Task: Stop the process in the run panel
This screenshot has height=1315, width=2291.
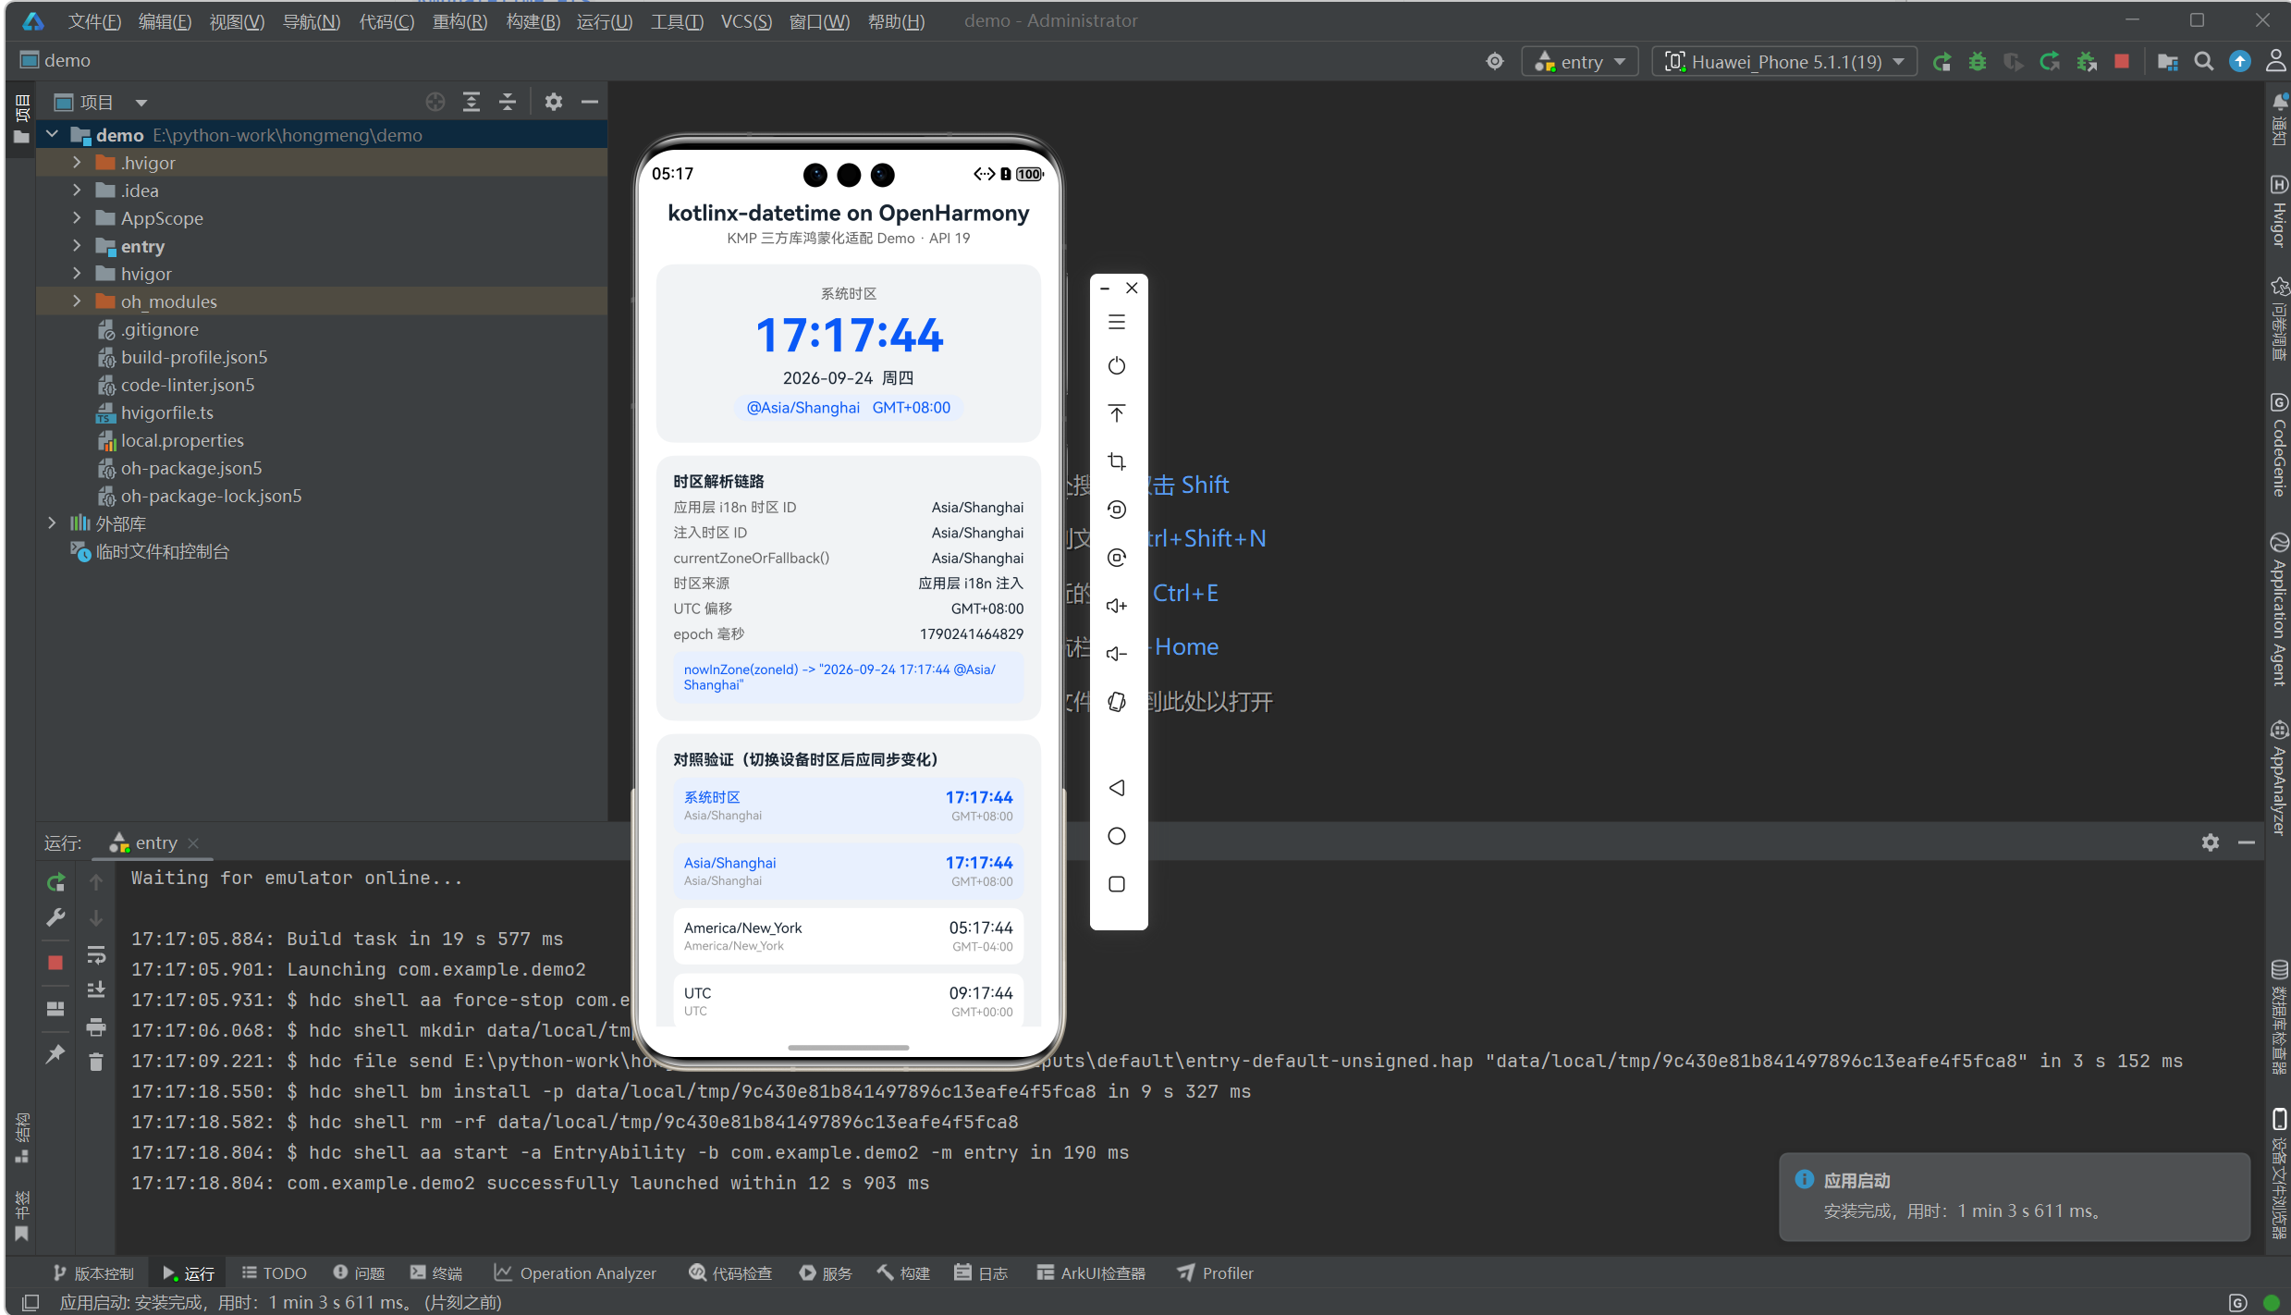Action: point(55,963)
